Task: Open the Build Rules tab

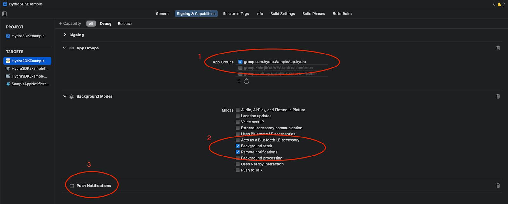Action: [x=342, y=14]
